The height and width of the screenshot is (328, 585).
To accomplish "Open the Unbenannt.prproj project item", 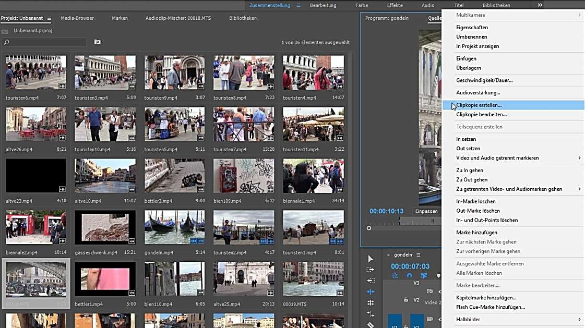I will coord(32,31).
